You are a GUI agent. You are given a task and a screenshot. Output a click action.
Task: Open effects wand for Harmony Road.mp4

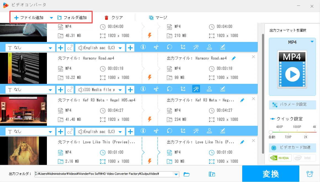click(196, 89)
